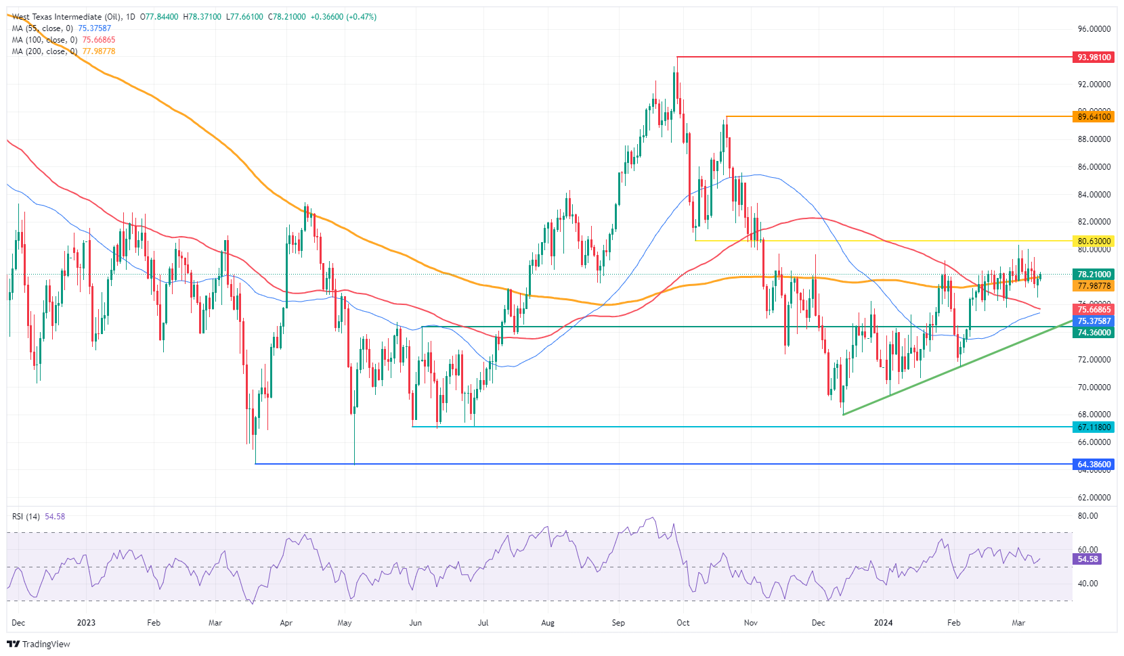
Task: Select the red 93.98100 price label
Action: tap(1094, 57)
